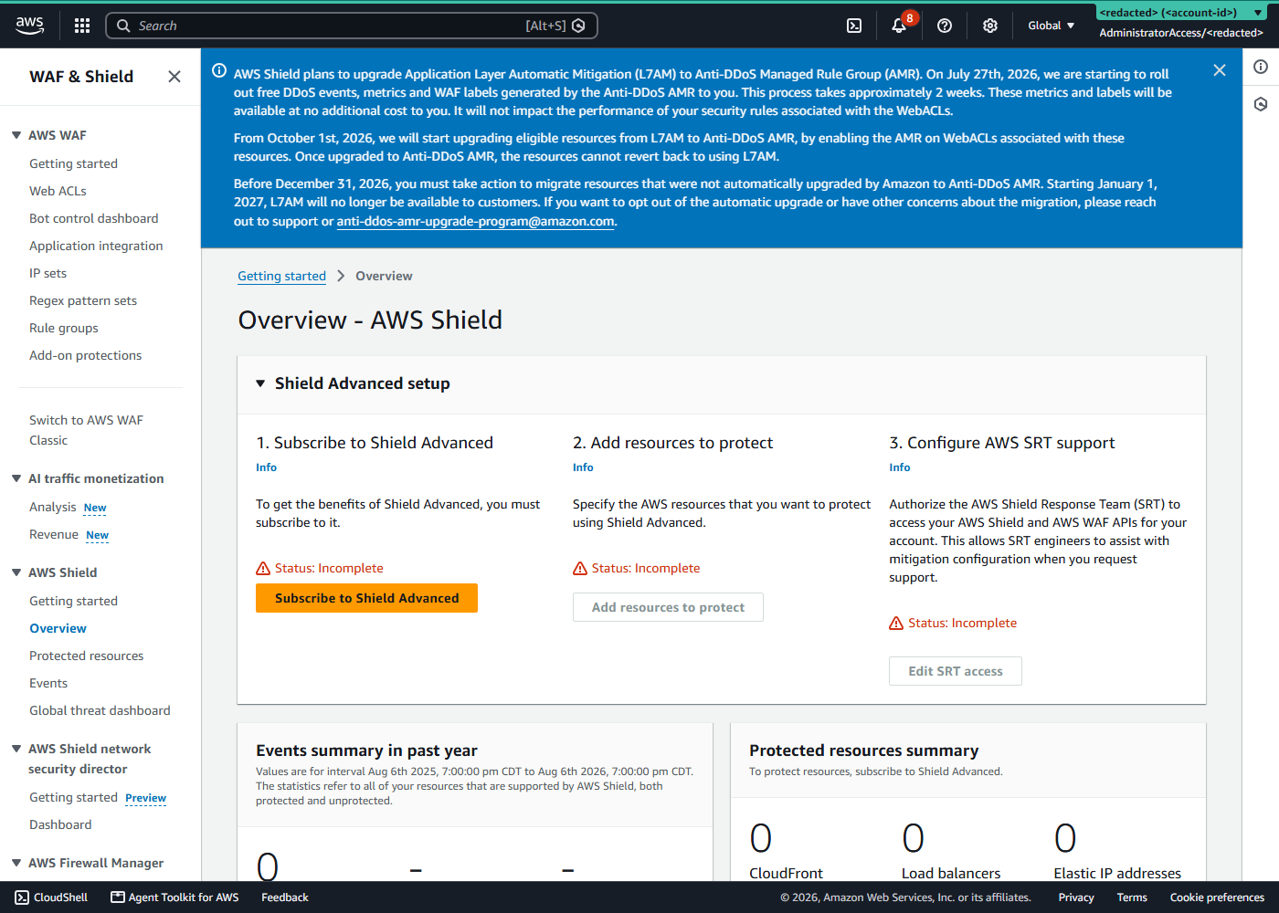Open Events in AWS Shield
1279x913 pixels.
tap(48, 683)
